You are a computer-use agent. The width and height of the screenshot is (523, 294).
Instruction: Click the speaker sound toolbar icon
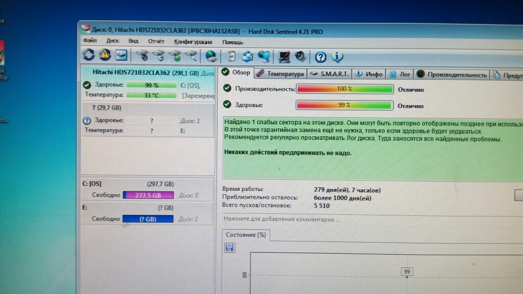[x=300, y=57]
